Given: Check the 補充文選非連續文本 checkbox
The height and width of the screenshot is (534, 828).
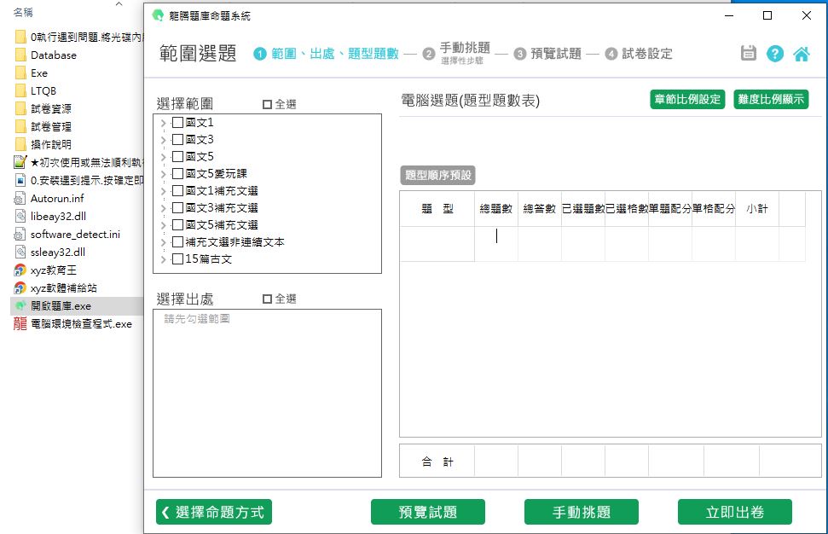Looking at the screenshot, I should pyautogui.click(x=178, y=242).
